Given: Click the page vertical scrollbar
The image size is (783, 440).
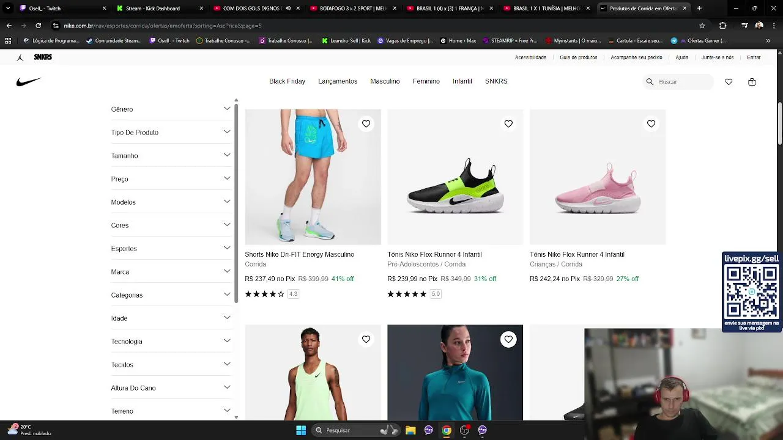Looking at the screenshot, I should tap(780, 124).
